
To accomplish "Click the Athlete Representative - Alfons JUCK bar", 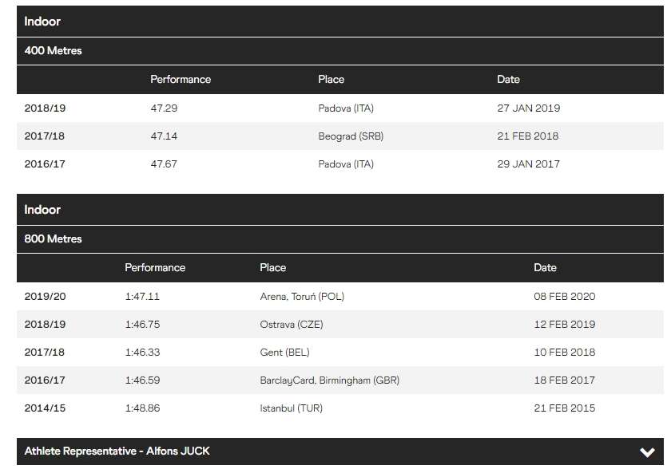I will click(x=117, y=451).
